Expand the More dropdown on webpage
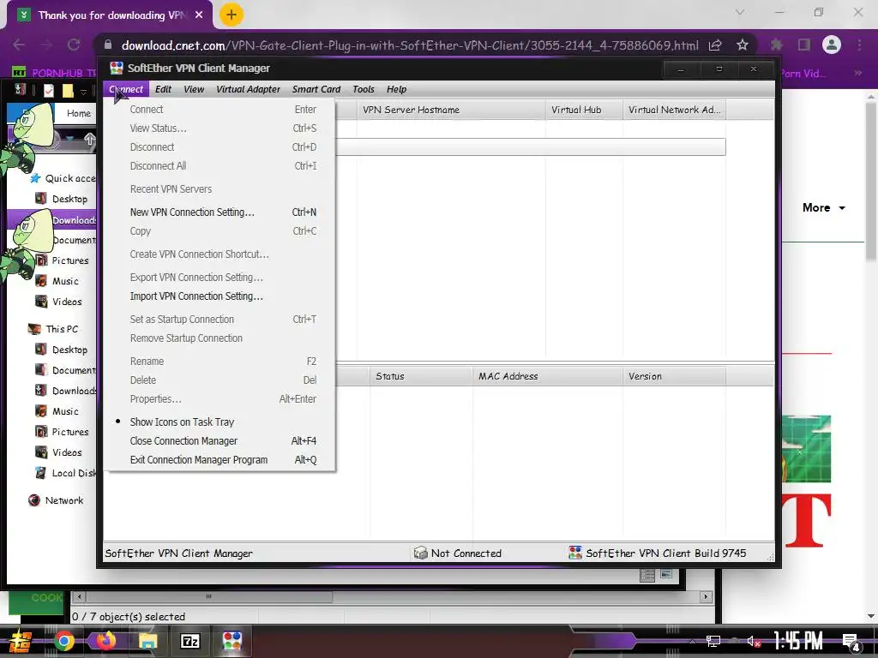The height and width of the screenshot is (658, 878). click(x=824, y=207)
